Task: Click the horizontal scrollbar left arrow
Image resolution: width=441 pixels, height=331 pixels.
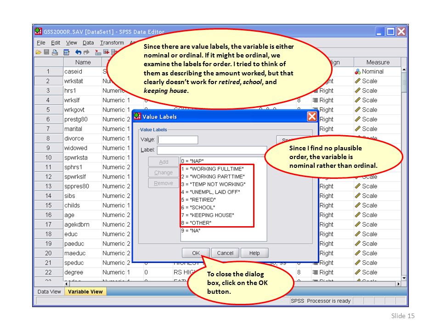Action: (66, 284)
